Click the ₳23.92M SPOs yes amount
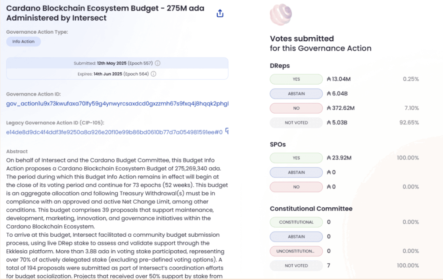This screenshot has width=443, height=280. 339,158
